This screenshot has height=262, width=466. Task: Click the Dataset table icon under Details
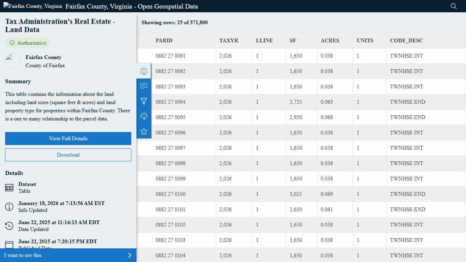(9, 188)
